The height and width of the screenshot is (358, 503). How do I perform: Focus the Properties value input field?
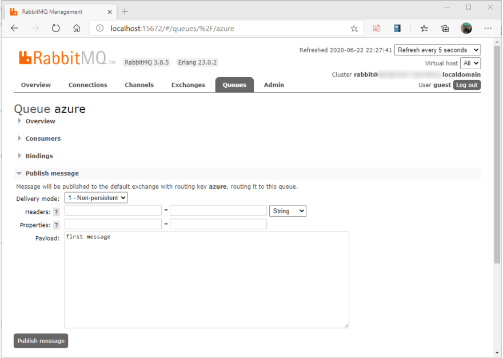tap(218, 224)
